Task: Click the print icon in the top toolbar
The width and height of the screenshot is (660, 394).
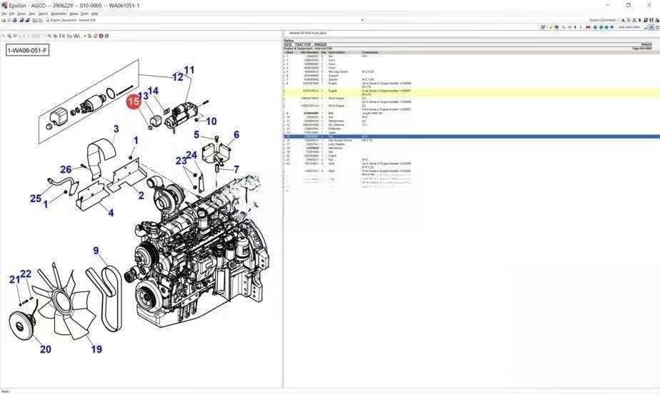Action: coord(14,20)
